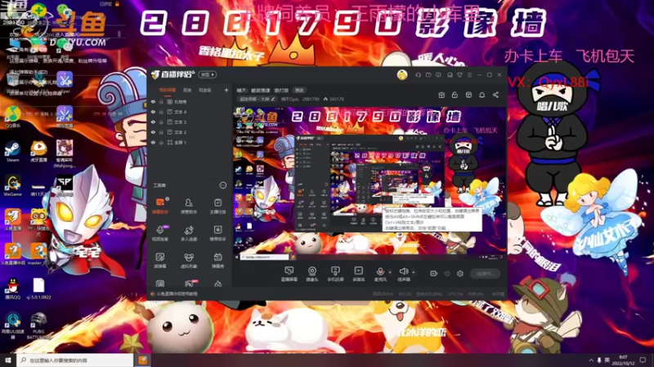
Task: Open the notification center in taskbar
Action: (643, 360)
